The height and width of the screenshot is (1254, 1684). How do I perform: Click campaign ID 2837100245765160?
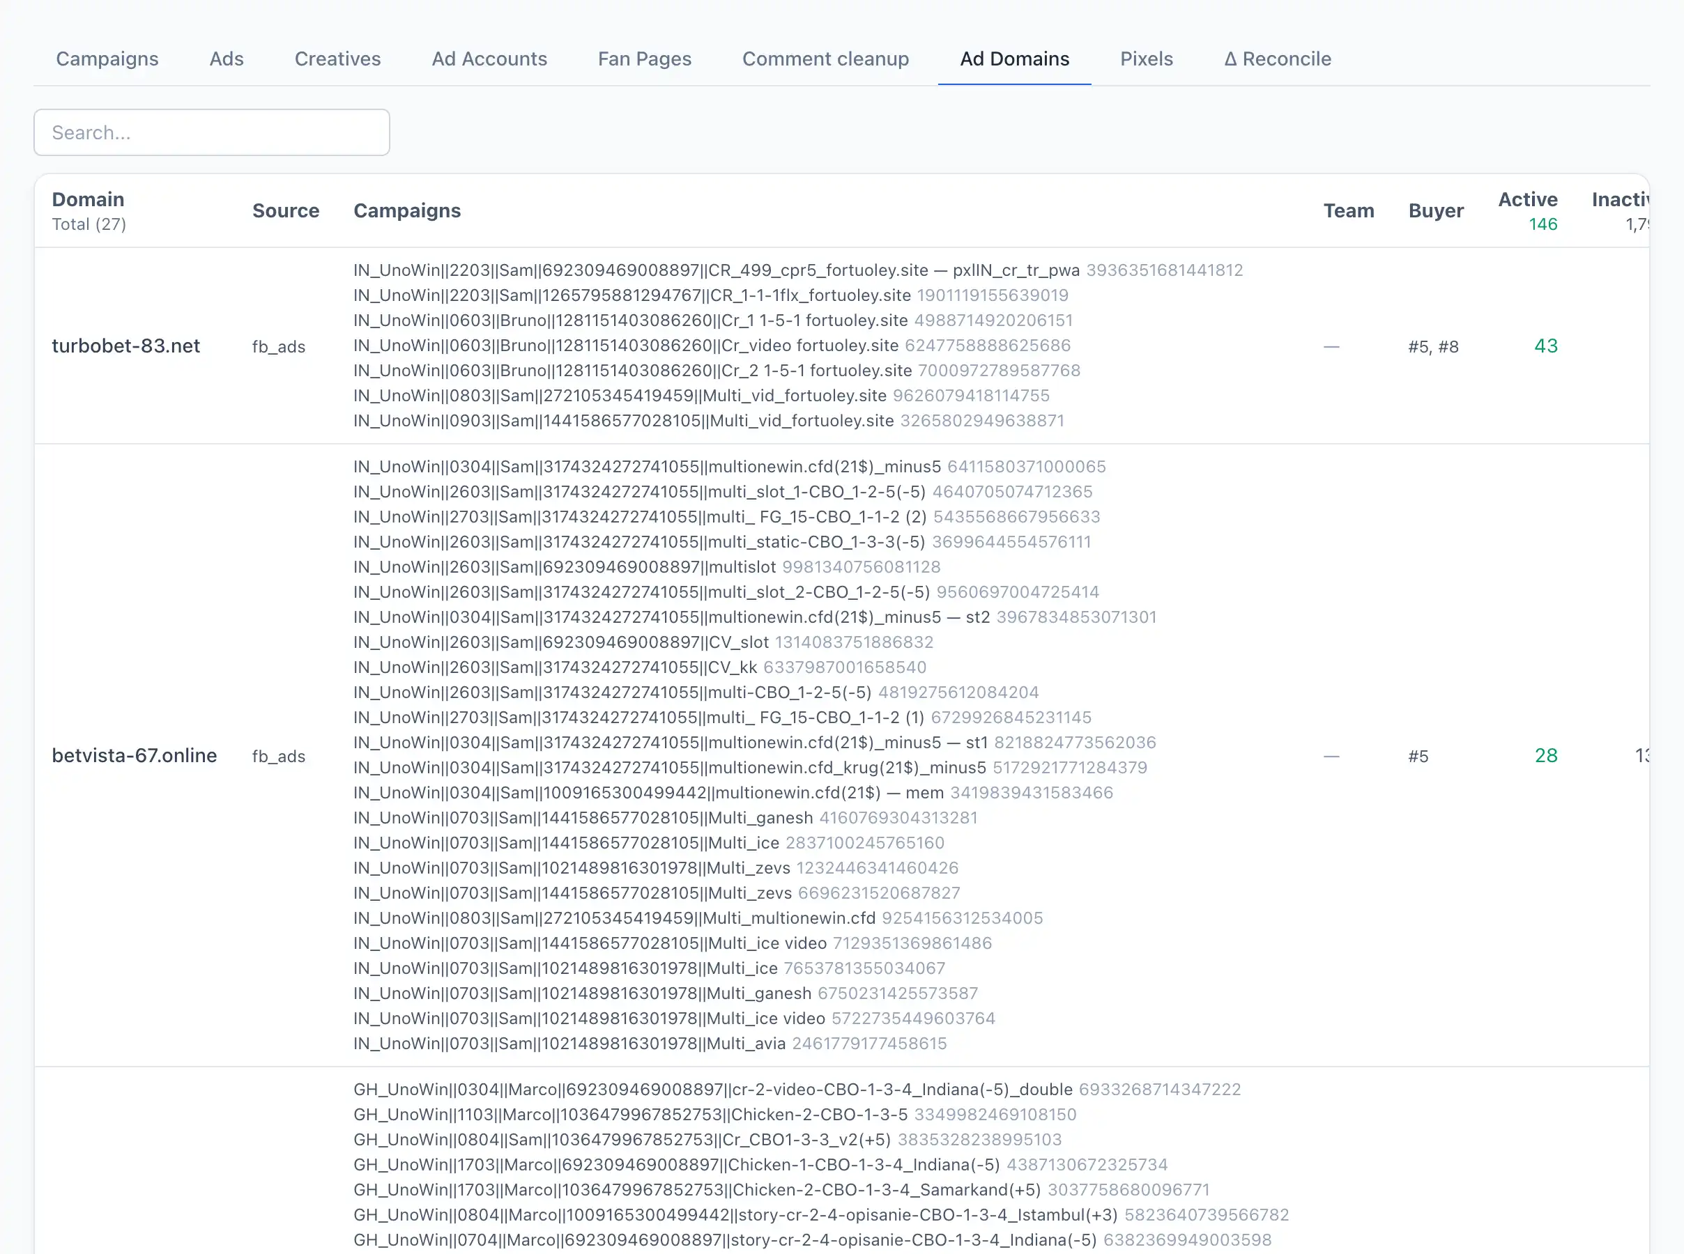point(865,842)
